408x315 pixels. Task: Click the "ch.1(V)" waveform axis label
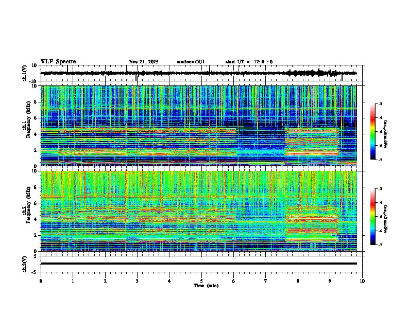point(25,73)
